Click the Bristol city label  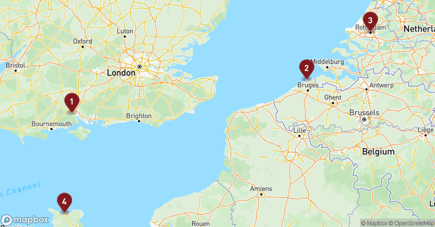[x=15, y=66]
